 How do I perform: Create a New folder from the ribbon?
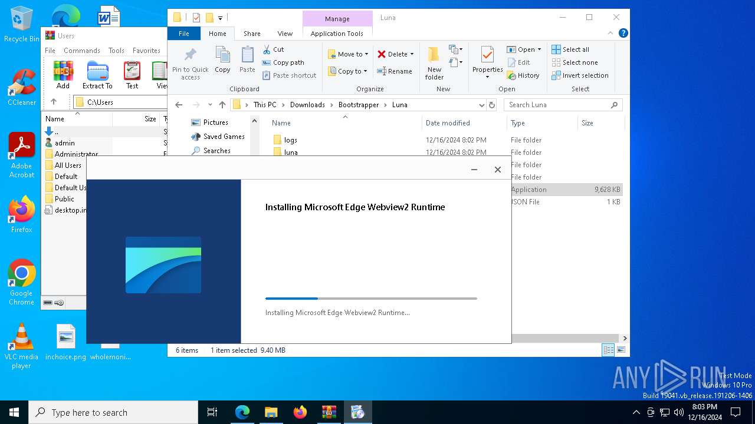tap(434, 64)
